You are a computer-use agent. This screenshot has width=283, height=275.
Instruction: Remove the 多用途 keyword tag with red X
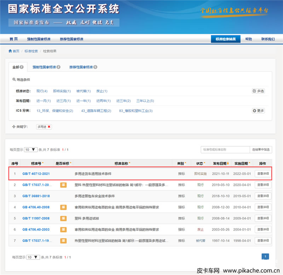tap(49, 127)
